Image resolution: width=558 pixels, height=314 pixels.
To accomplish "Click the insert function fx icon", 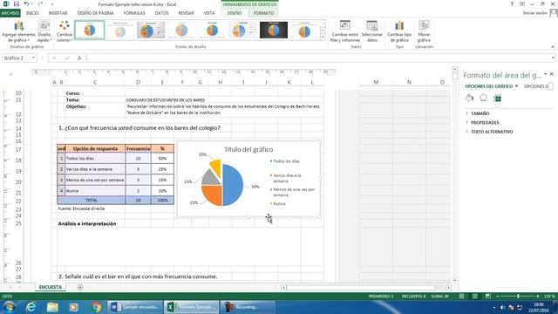I will click(79, 58).
